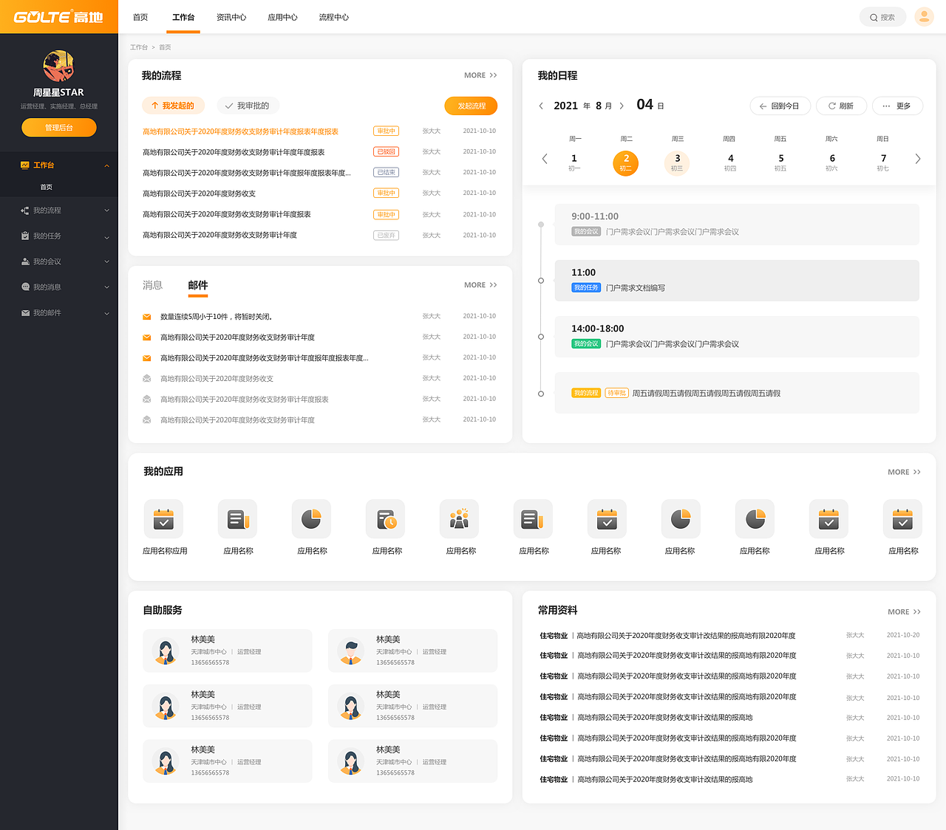
Task: Launch the last app with calendar check icon
Action: (x=902, y=519)
